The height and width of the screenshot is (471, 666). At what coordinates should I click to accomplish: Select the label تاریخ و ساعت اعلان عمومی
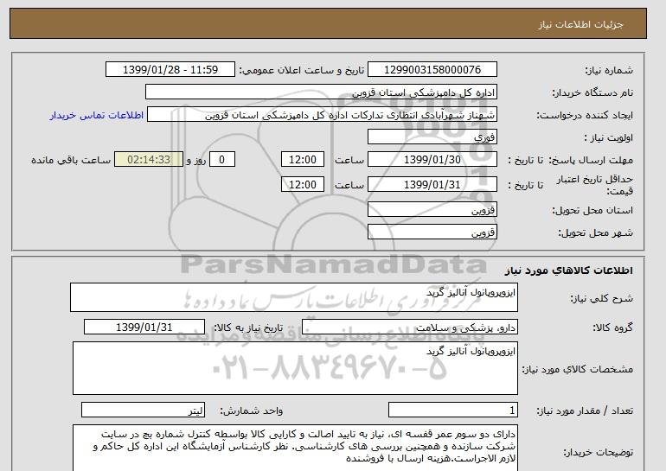coord(302,71)
